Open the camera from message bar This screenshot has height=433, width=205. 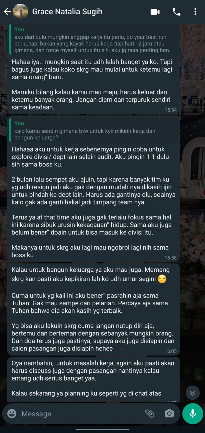[169, 414]
